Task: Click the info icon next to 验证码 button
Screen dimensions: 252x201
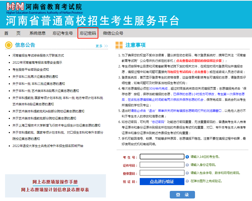Action: (x=187, y=181)
